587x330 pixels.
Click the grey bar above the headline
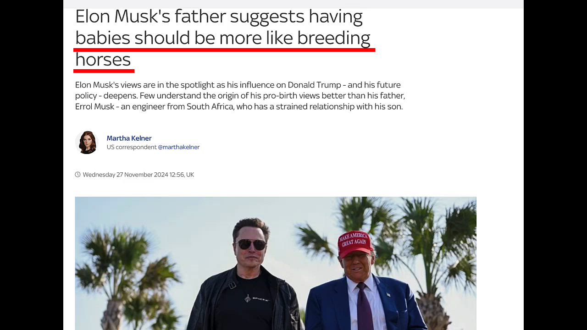(x=293, y=4)
